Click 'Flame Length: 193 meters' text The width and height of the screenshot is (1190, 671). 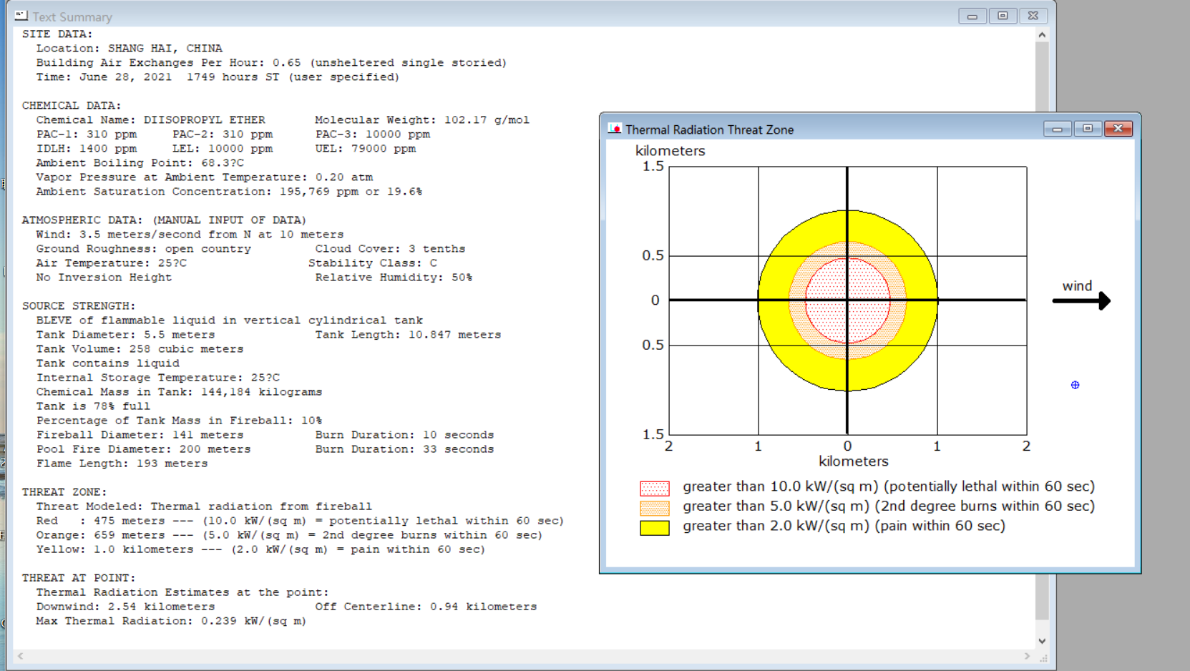pyautogui.click(x=122, y=464)
